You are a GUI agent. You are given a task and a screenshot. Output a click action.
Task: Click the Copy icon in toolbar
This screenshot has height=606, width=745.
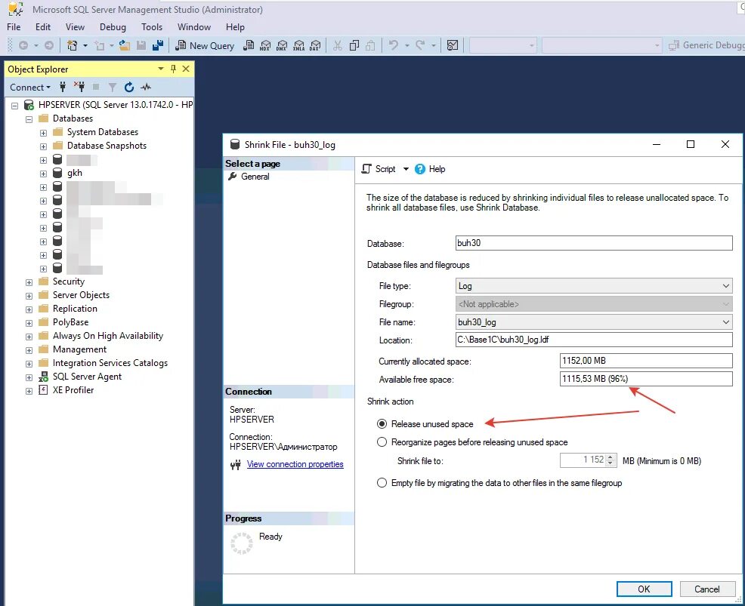click(x=354, y=45)
